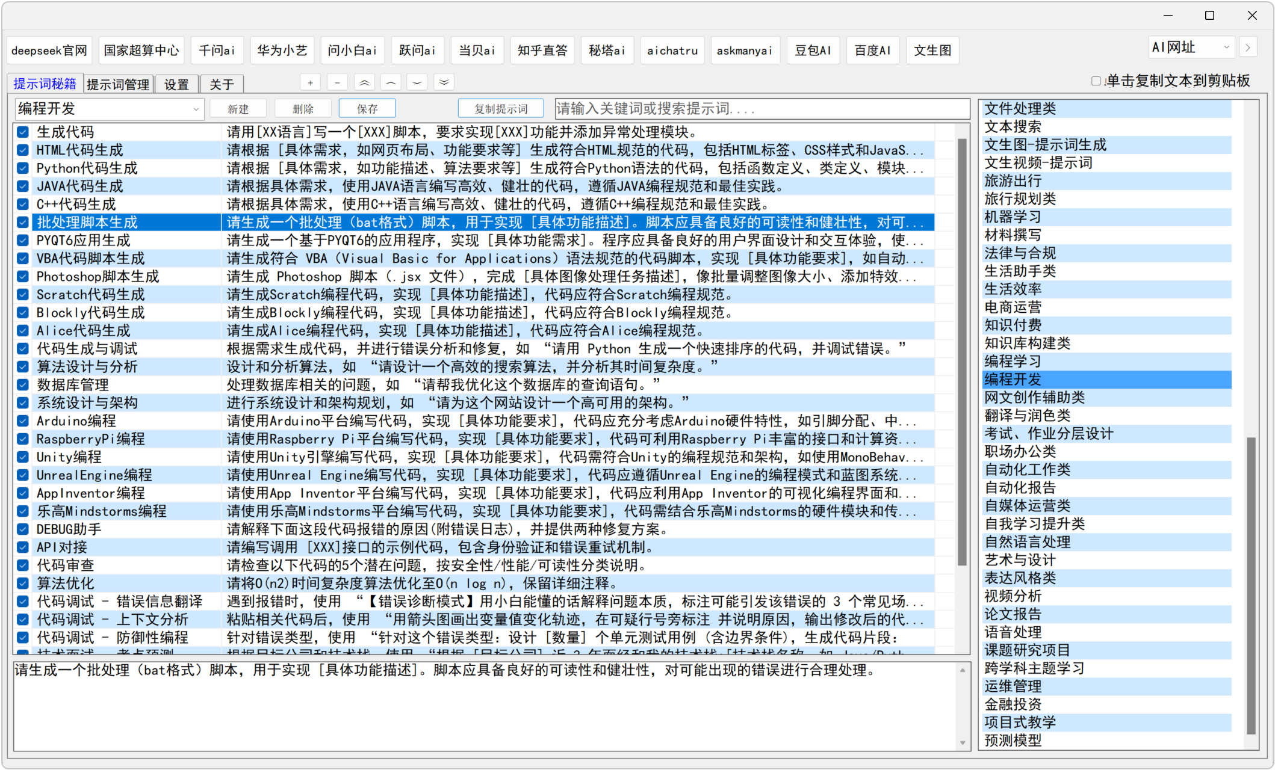The height and width of the screenshot is (770, 1275).
Task: Click the move-down single chevron icon
Action: tap(417, 83)
